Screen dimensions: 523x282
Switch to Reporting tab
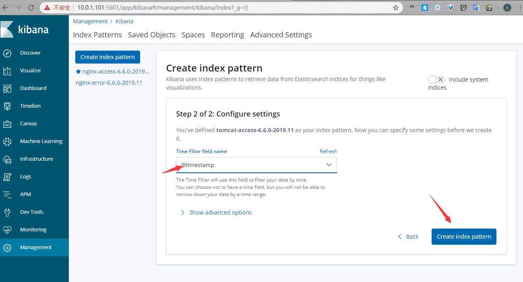coord(227,35)
